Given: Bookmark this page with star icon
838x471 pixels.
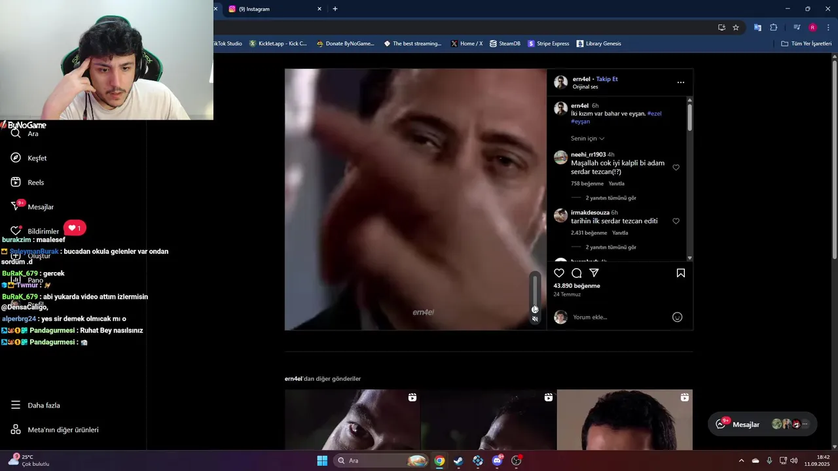Looking at the screenshot, I should (736, 27).
